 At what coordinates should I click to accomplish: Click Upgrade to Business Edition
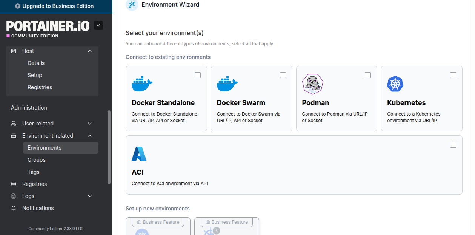56,6
